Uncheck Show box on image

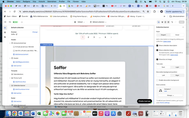(x=157, y=59)
